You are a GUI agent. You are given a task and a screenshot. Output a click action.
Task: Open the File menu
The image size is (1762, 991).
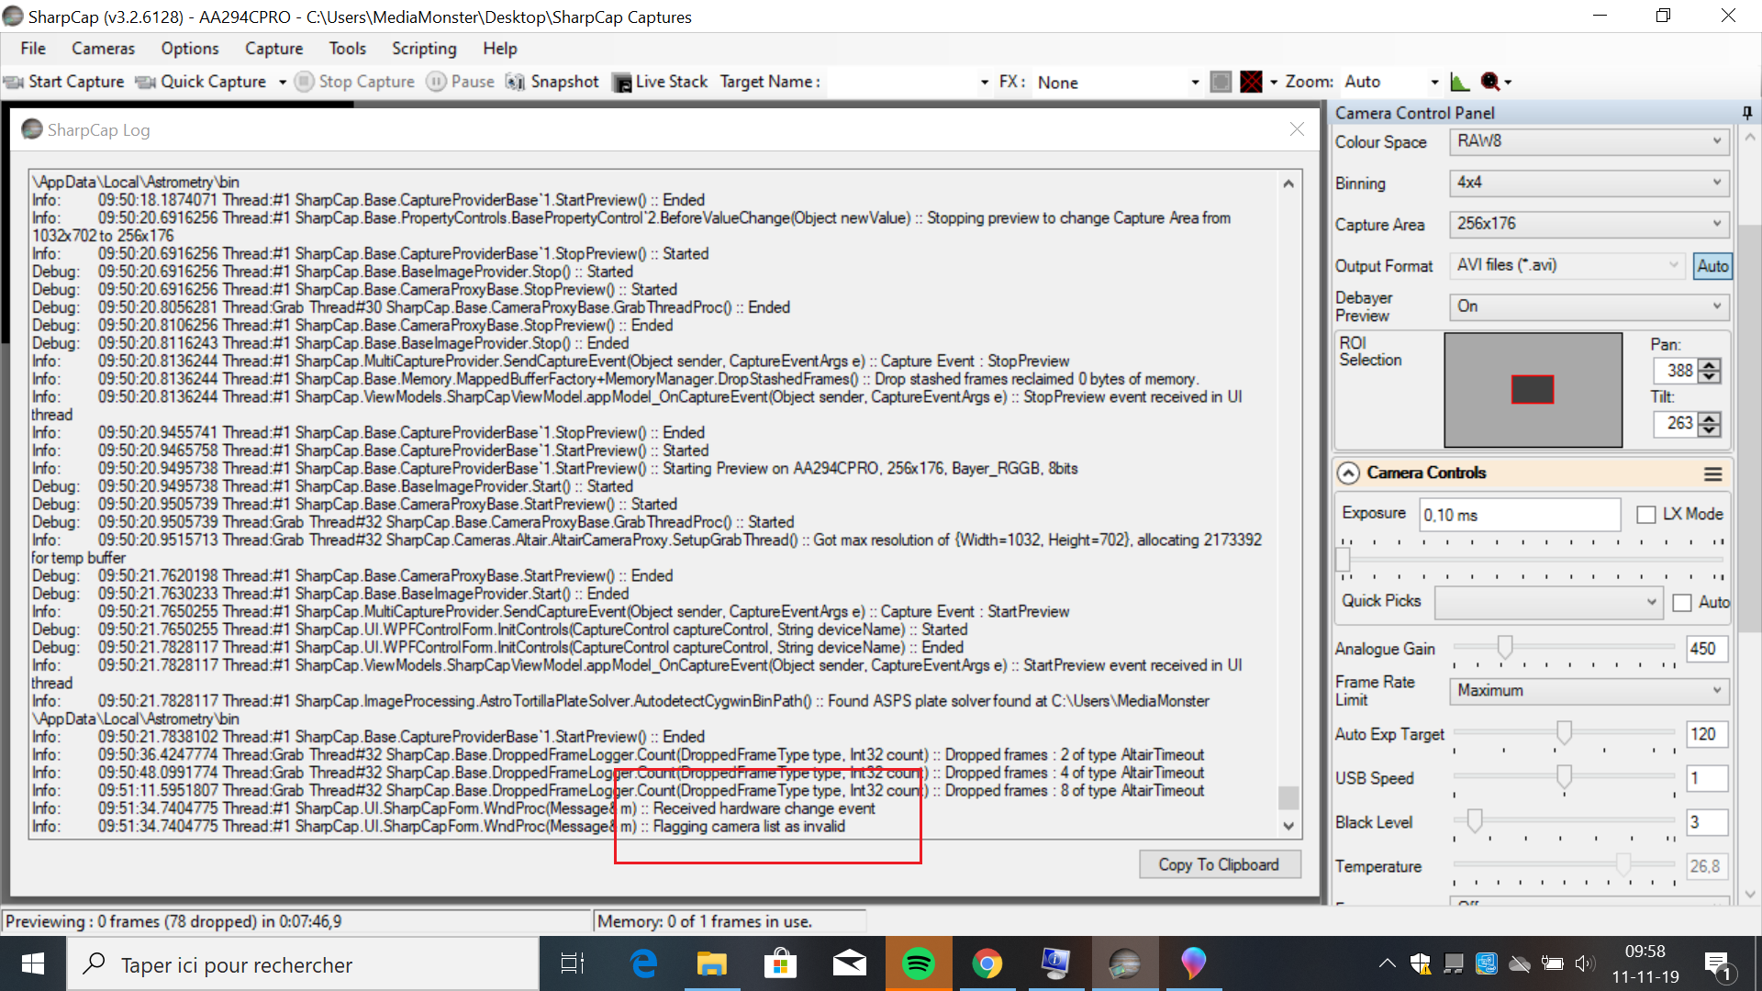coord(33,49)
